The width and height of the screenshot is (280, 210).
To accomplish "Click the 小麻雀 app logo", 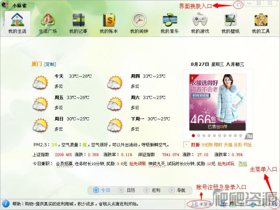I will [5, 5].
